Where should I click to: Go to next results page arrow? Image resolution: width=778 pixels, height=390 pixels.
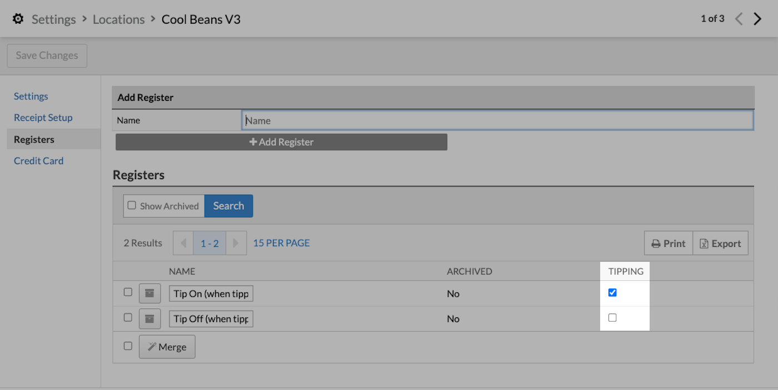point(236,243)
